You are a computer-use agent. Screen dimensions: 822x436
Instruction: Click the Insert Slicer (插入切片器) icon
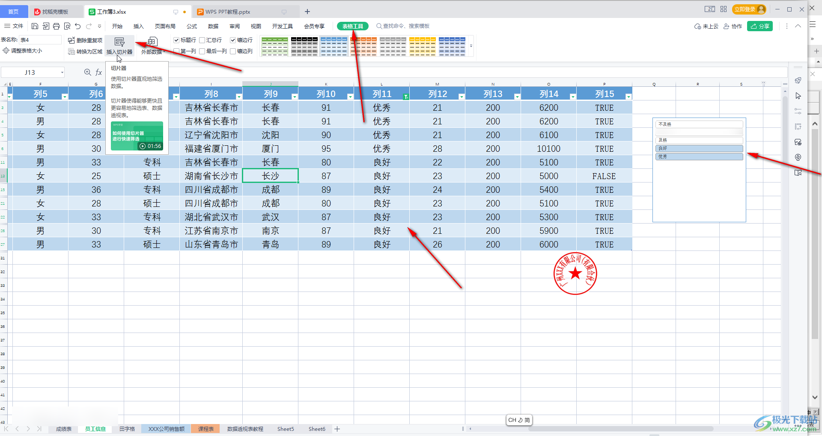(x=119, y=42)
